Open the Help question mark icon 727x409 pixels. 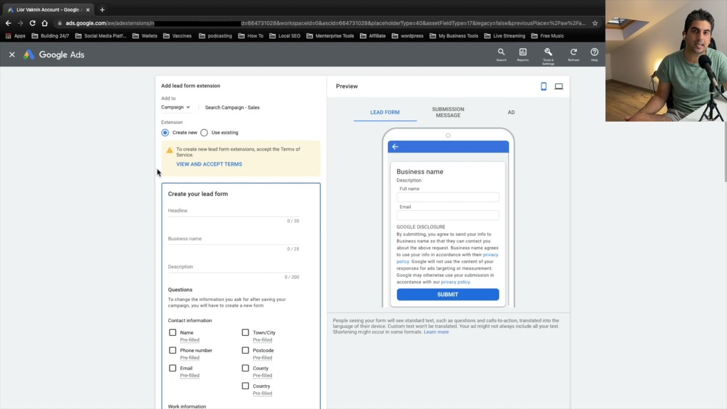coord(594,55)
